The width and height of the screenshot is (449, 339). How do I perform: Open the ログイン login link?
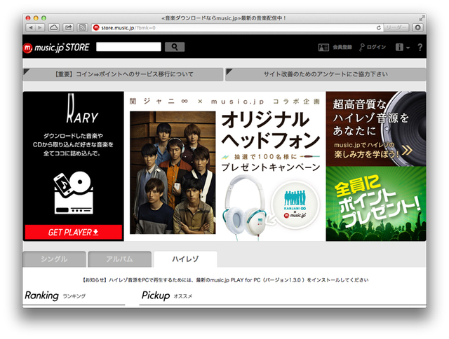[372, 47]
